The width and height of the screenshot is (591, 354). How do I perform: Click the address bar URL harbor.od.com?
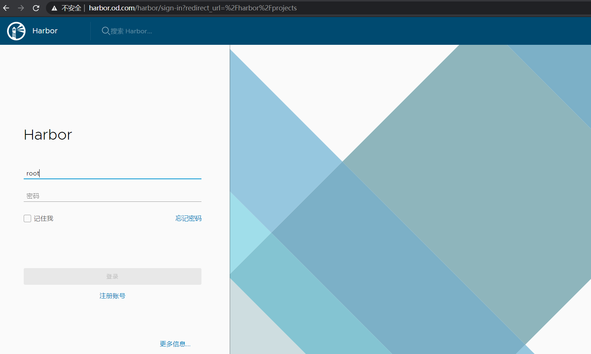193,8
